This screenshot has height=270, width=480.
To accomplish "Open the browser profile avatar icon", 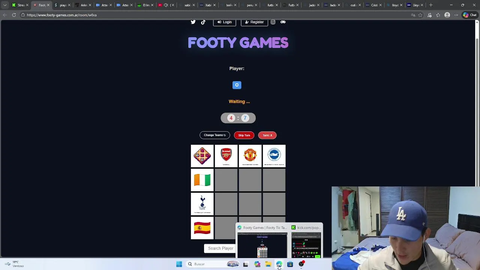I will (447, 15).
